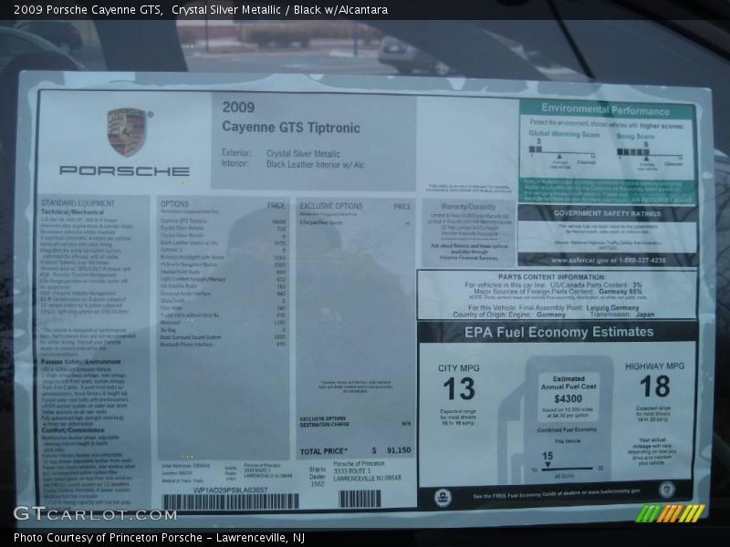The width and height of the screenshot is (730, 547).
Task: Click the "HIGHWAY MPG" label
Action: (x=654, y=366)
